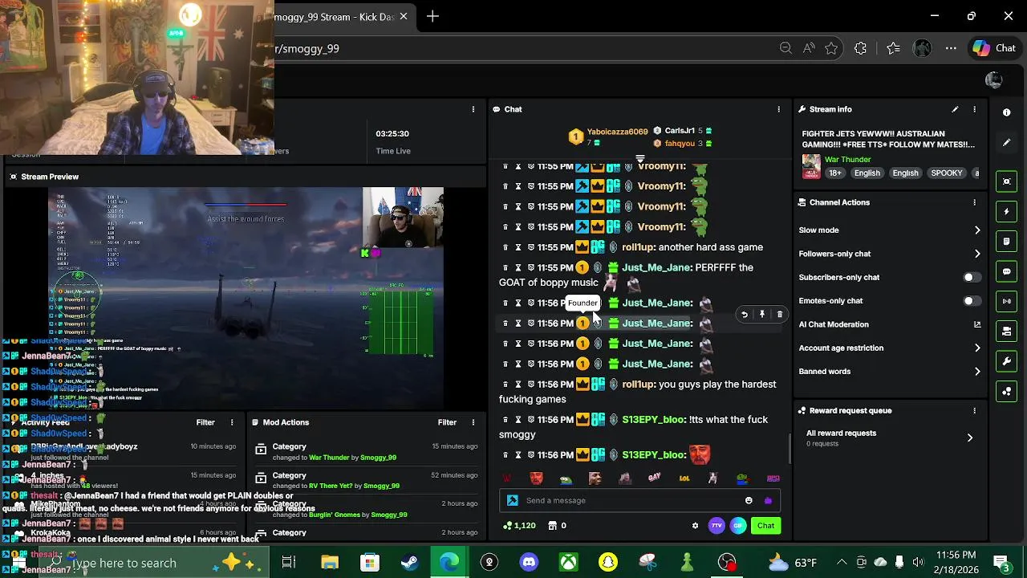Open Stream info three-dot menu
The height and width of the screenshot is (578, 1027).
(974, 109)
